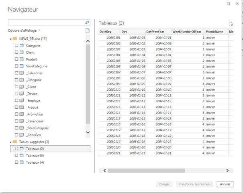Viewport: 243px width, 193px height.
Task: Check the Tableaux (4) checkbox
Action: click(16, 162)
